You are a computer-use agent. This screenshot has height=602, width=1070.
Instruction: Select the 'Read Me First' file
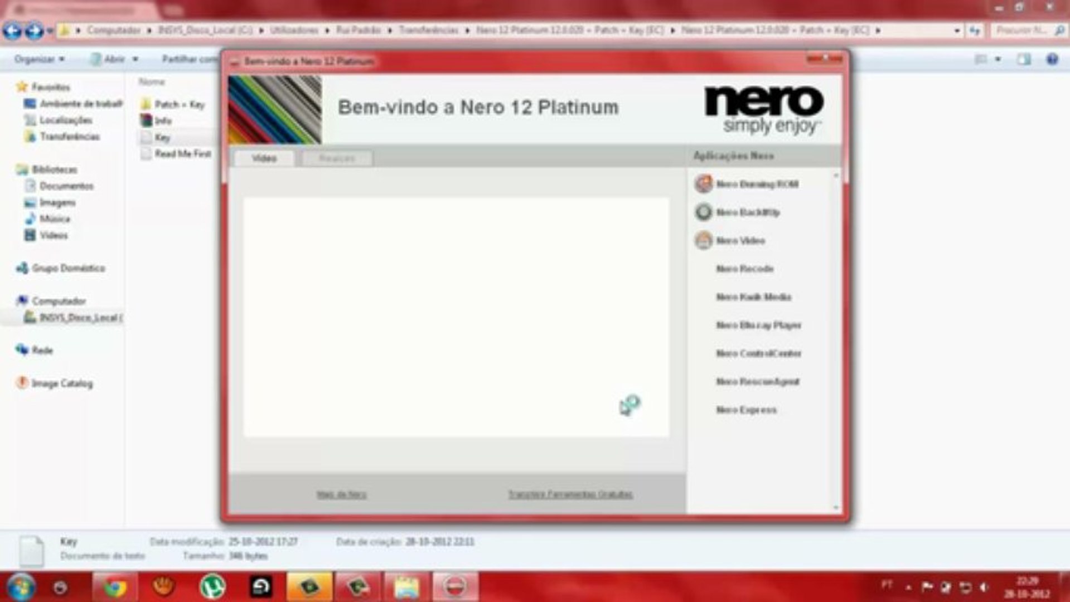click(182, 154)
